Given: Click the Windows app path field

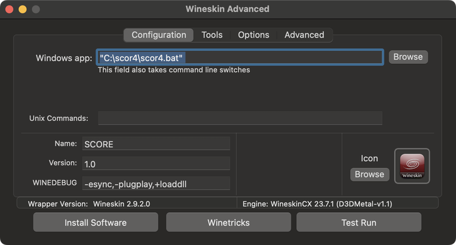Looking at the screenshot, I should (240, 57).
